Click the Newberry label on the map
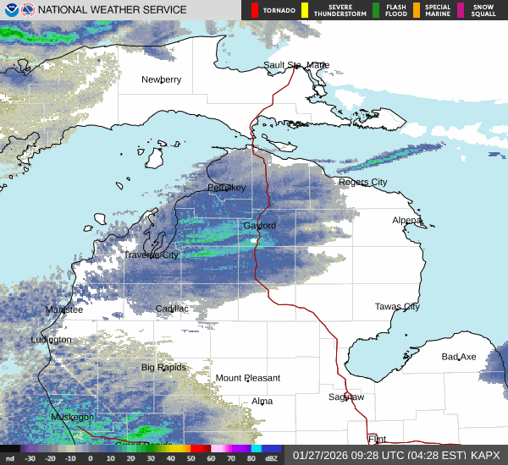This screenshot has height=465, width=508. (161, 79)
